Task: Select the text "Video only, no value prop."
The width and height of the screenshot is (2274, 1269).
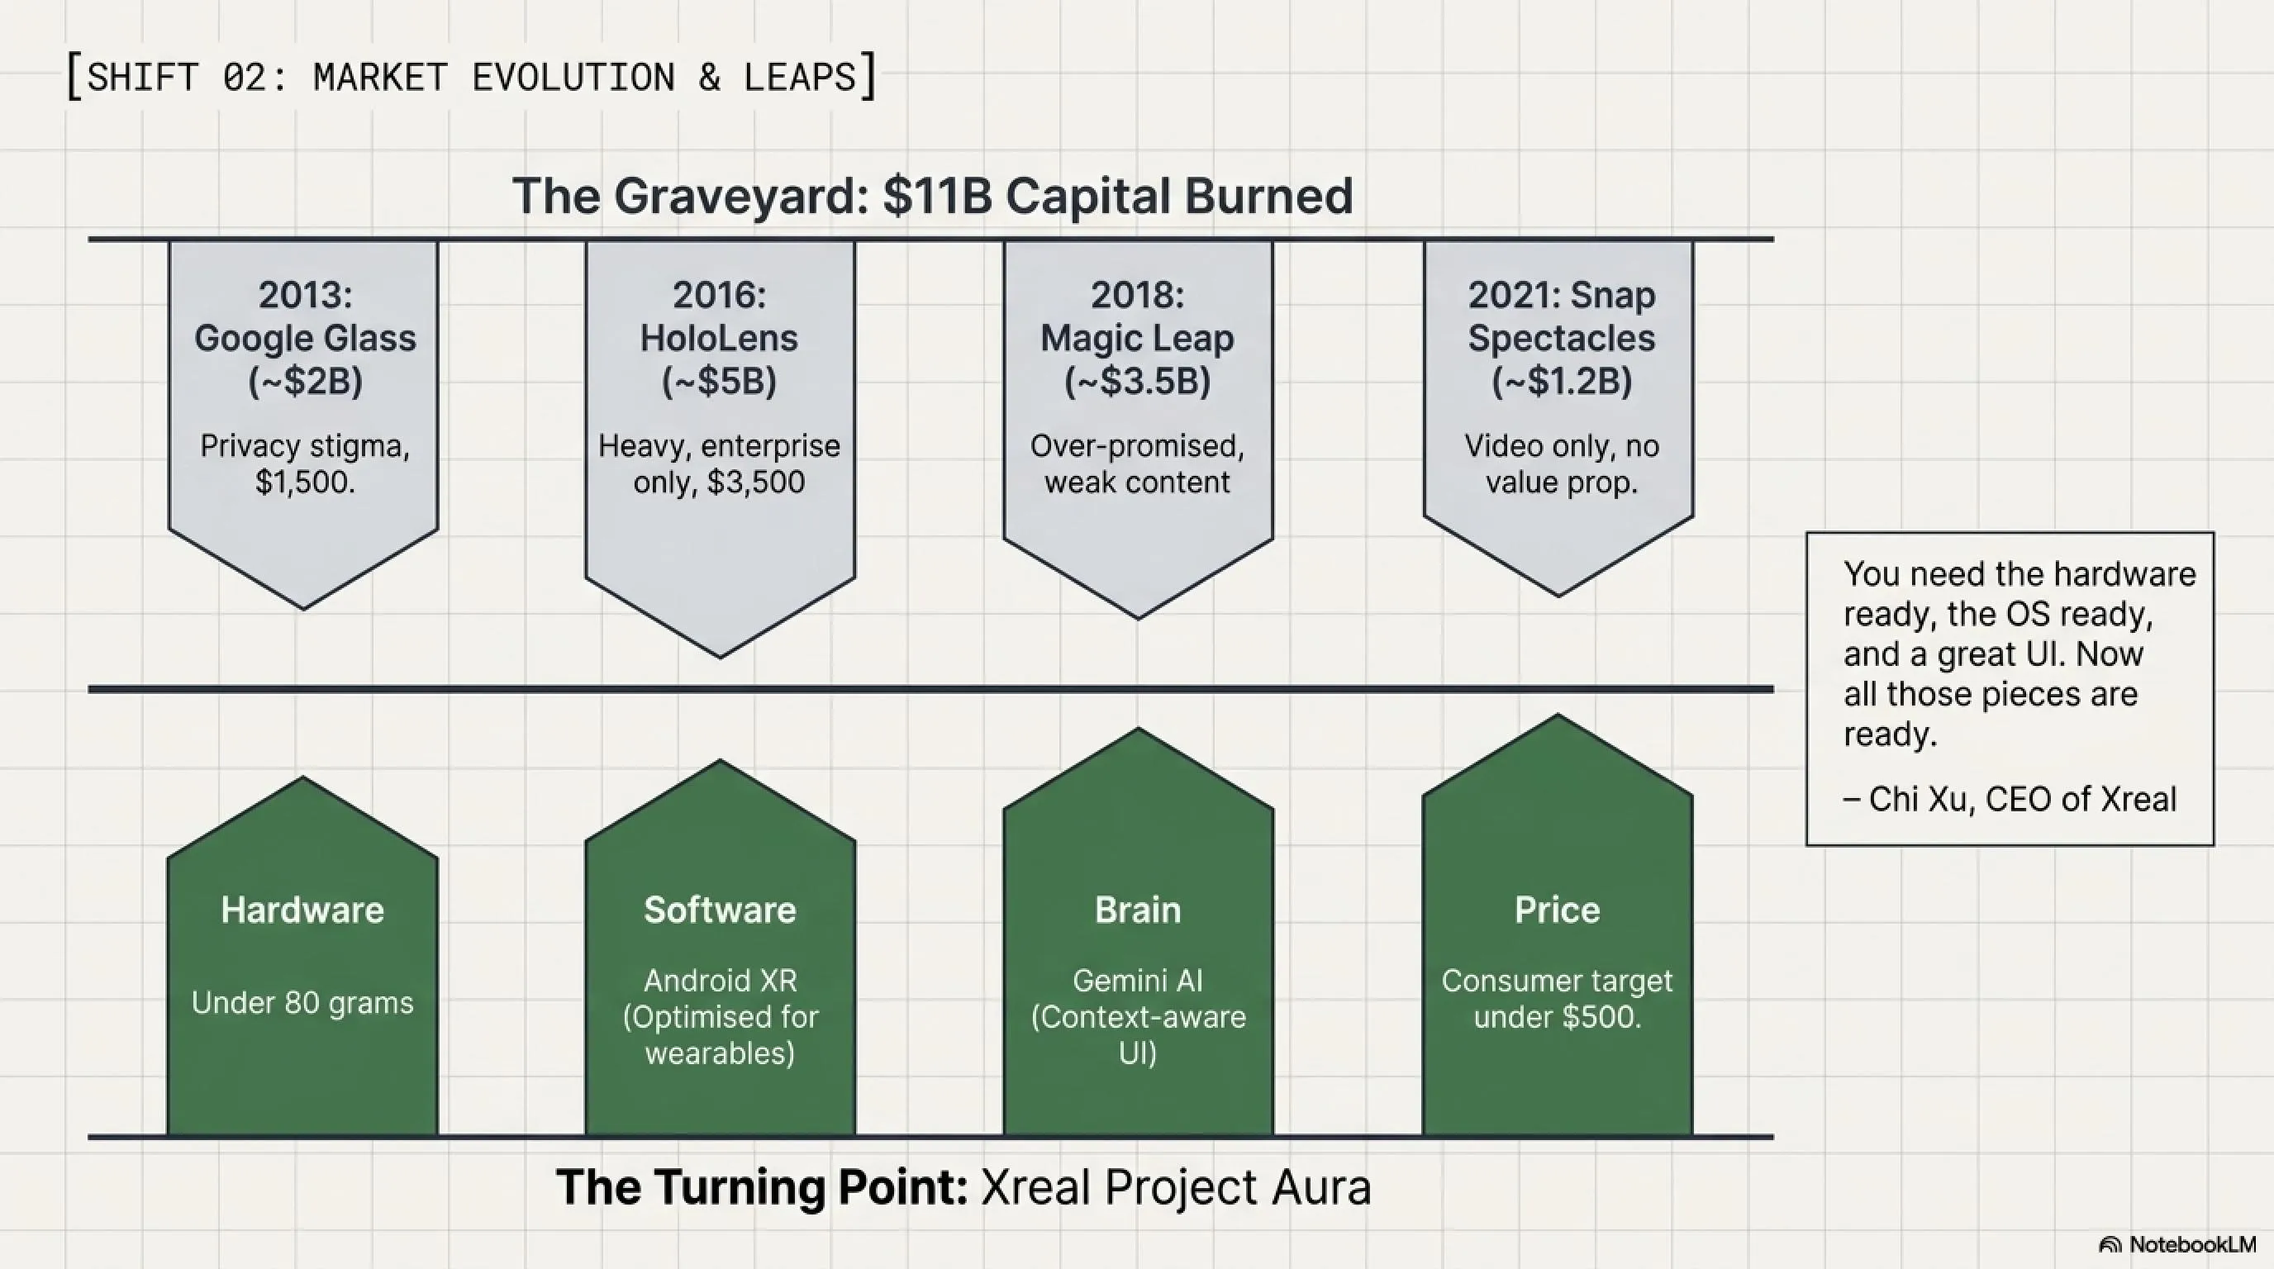Action: pyautogui.click(x=1561, y=463)
